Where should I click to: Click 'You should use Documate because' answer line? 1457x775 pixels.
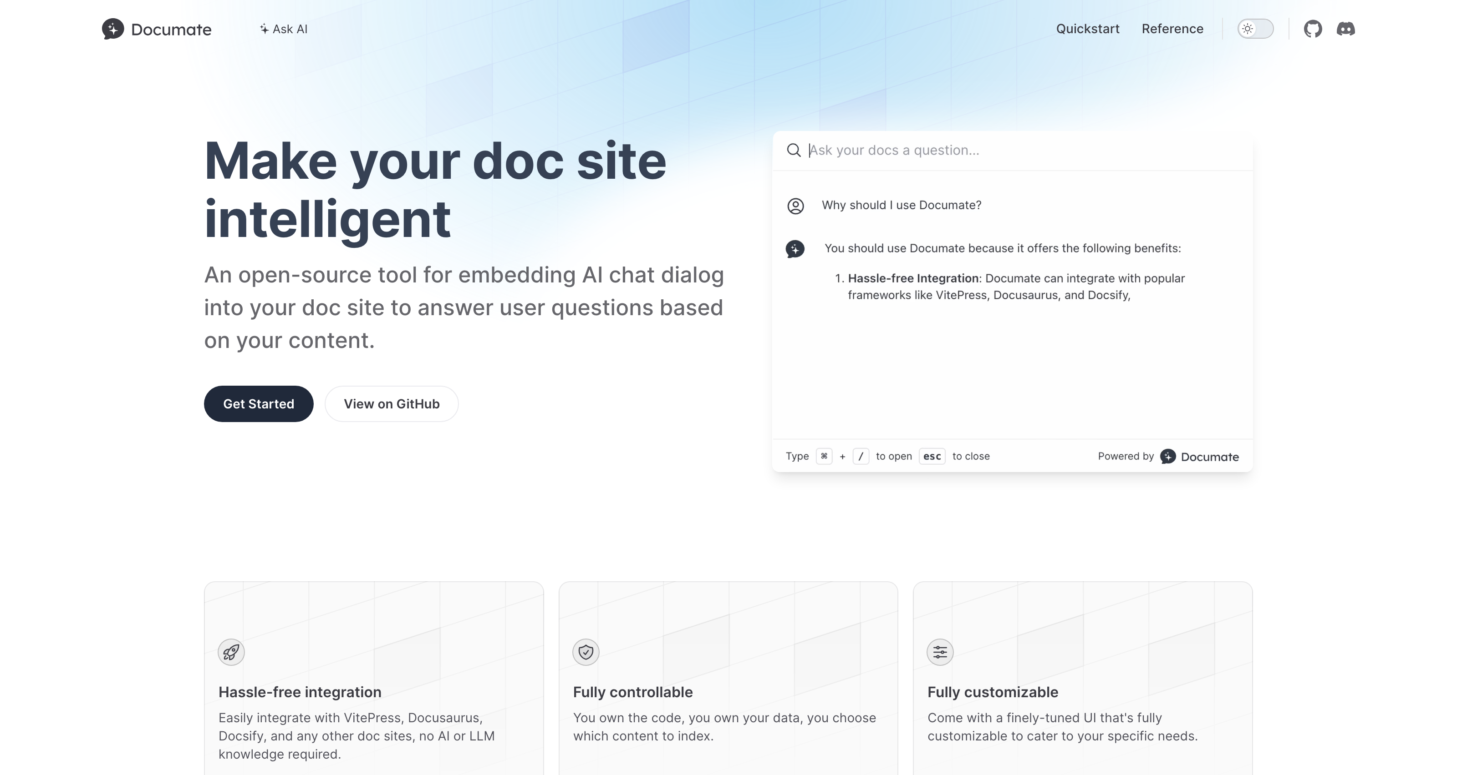(x=1002, y=248)
